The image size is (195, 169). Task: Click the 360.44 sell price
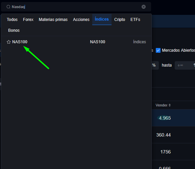pos(164,135)
